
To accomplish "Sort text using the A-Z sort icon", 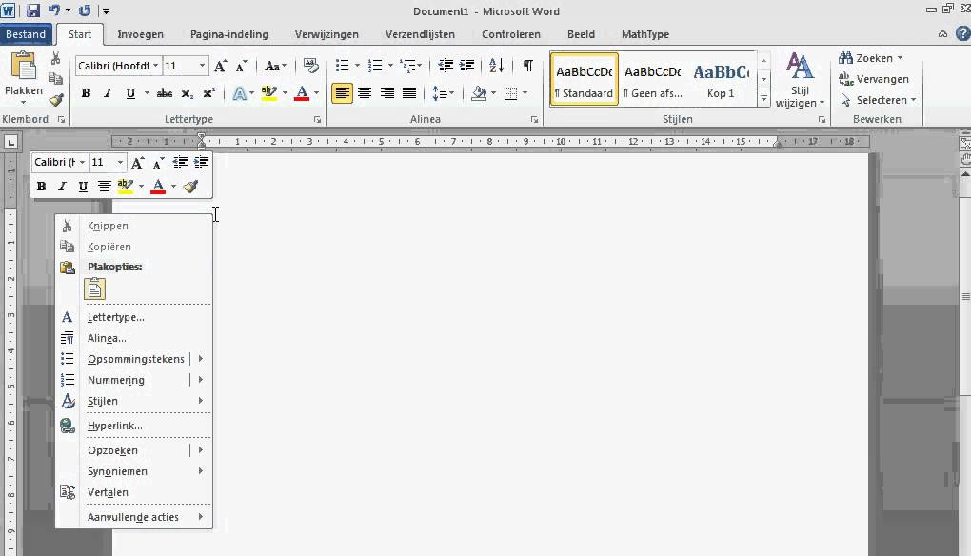I will point(496,66).
